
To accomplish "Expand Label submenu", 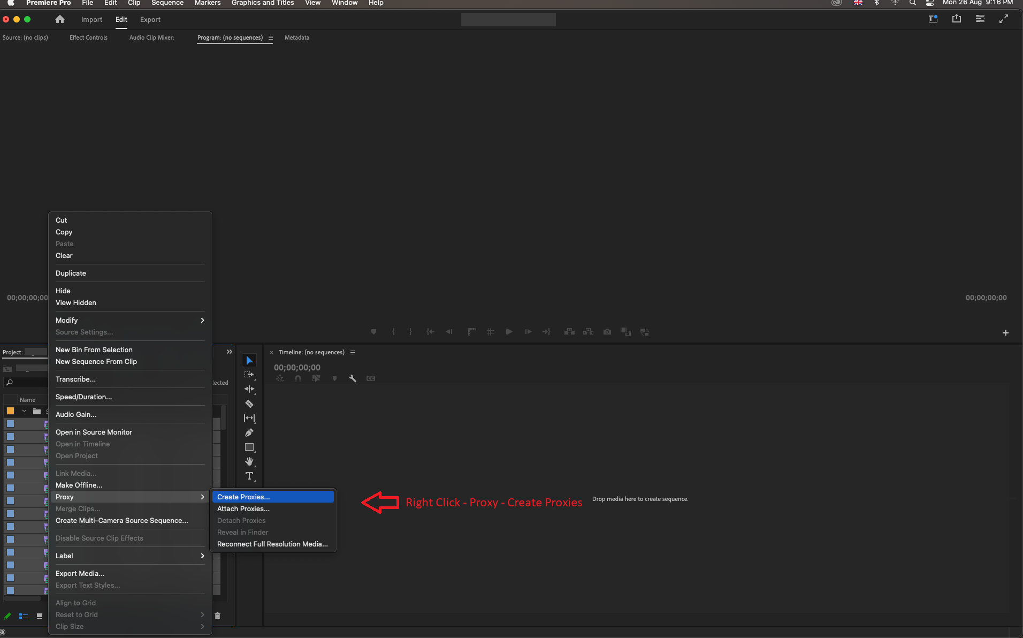I will coord(130,556).
